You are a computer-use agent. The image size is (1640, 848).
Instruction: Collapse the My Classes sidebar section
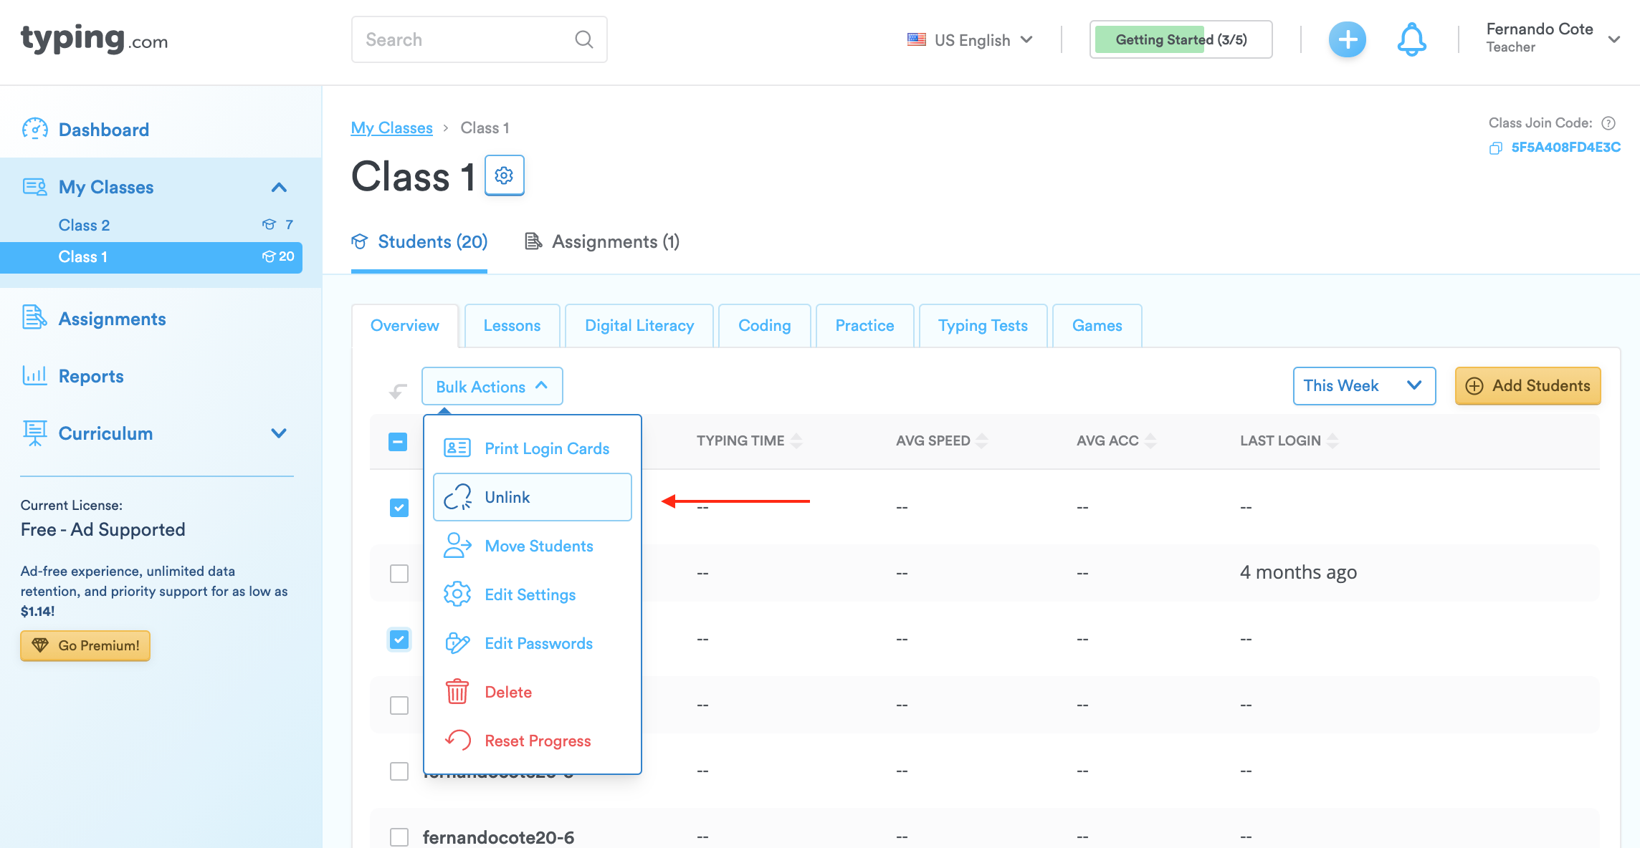[280, 187]
